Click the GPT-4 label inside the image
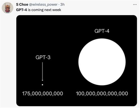The width and height of the screenshot is (140, 108). [x=102, y=31]
